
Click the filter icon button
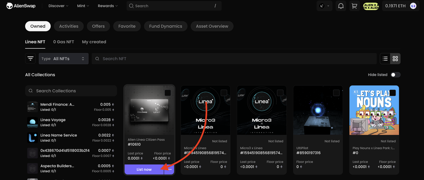click(30, 59)
